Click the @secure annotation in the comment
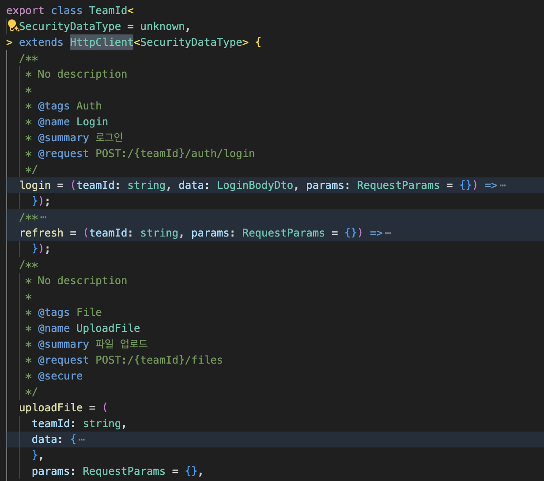This screenshot has height=481, width=544. (x=60, y=376)
